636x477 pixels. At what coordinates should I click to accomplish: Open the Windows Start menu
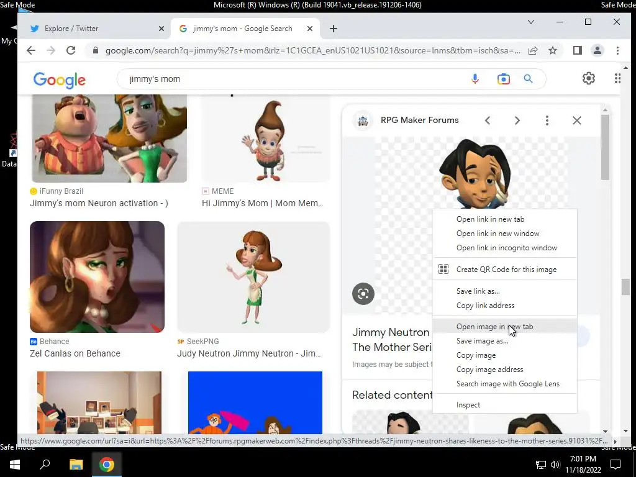pos(15,465)
